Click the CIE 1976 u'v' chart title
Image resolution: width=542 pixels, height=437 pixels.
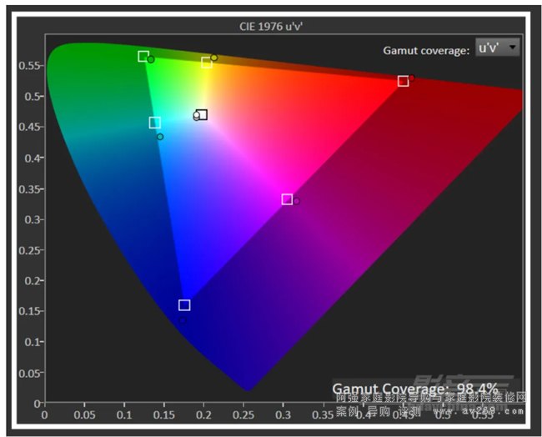[x=270, y=26]
